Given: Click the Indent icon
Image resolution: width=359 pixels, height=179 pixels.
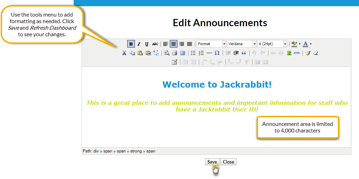Looking at the screenshot, I should (x=236, y=53).
